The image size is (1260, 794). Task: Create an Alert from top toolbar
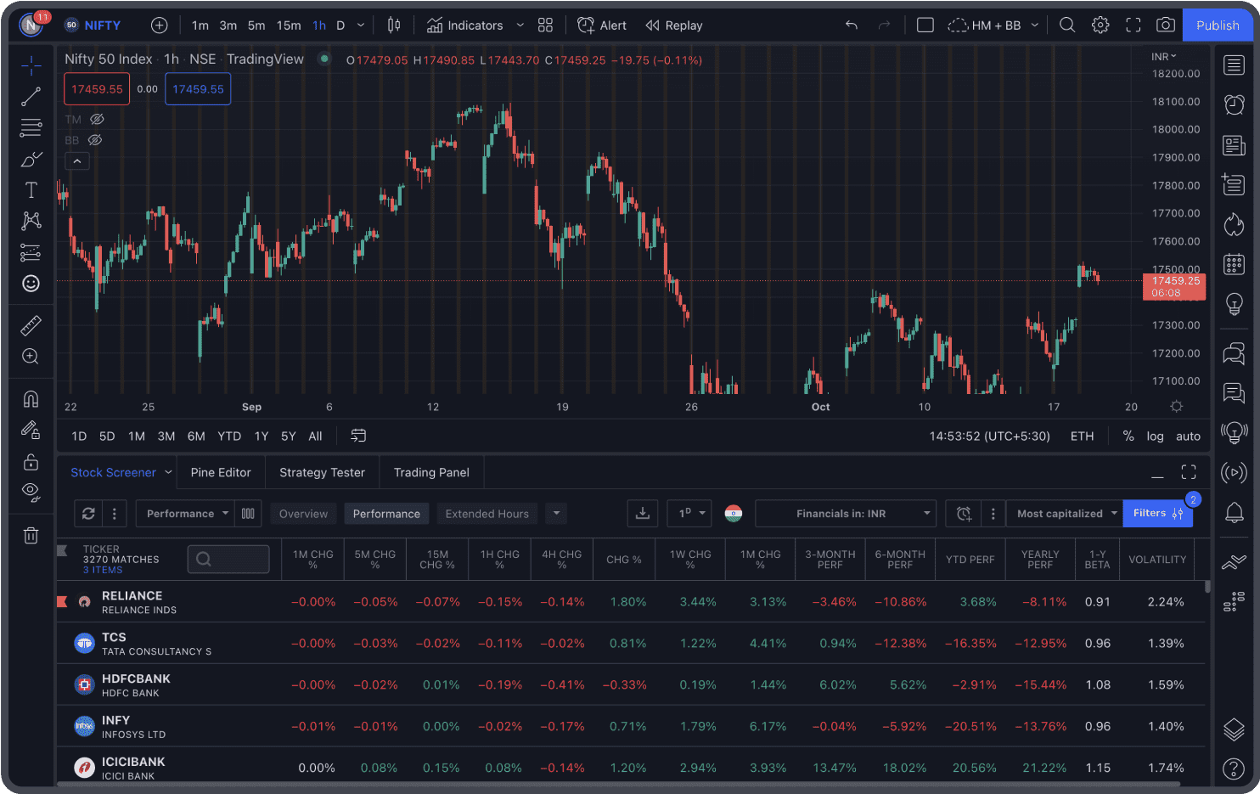coord(601,25)
